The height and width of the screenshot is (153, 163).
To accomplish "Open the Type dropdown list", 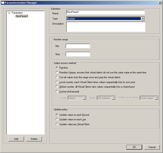I will pos(143,19).
